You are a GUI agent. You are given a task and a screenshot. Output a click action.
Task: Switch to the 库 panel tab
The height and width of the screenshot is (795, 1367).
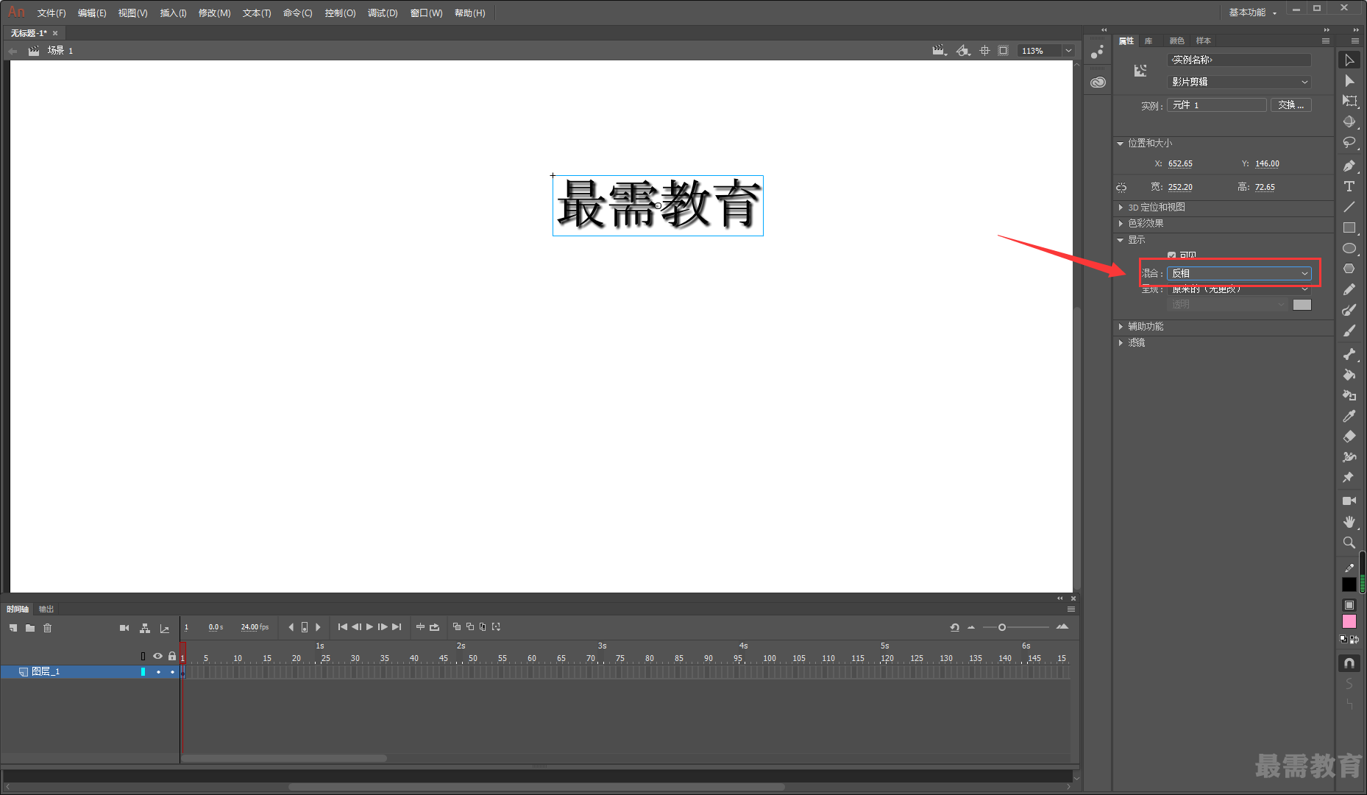tap(1148, 41)
